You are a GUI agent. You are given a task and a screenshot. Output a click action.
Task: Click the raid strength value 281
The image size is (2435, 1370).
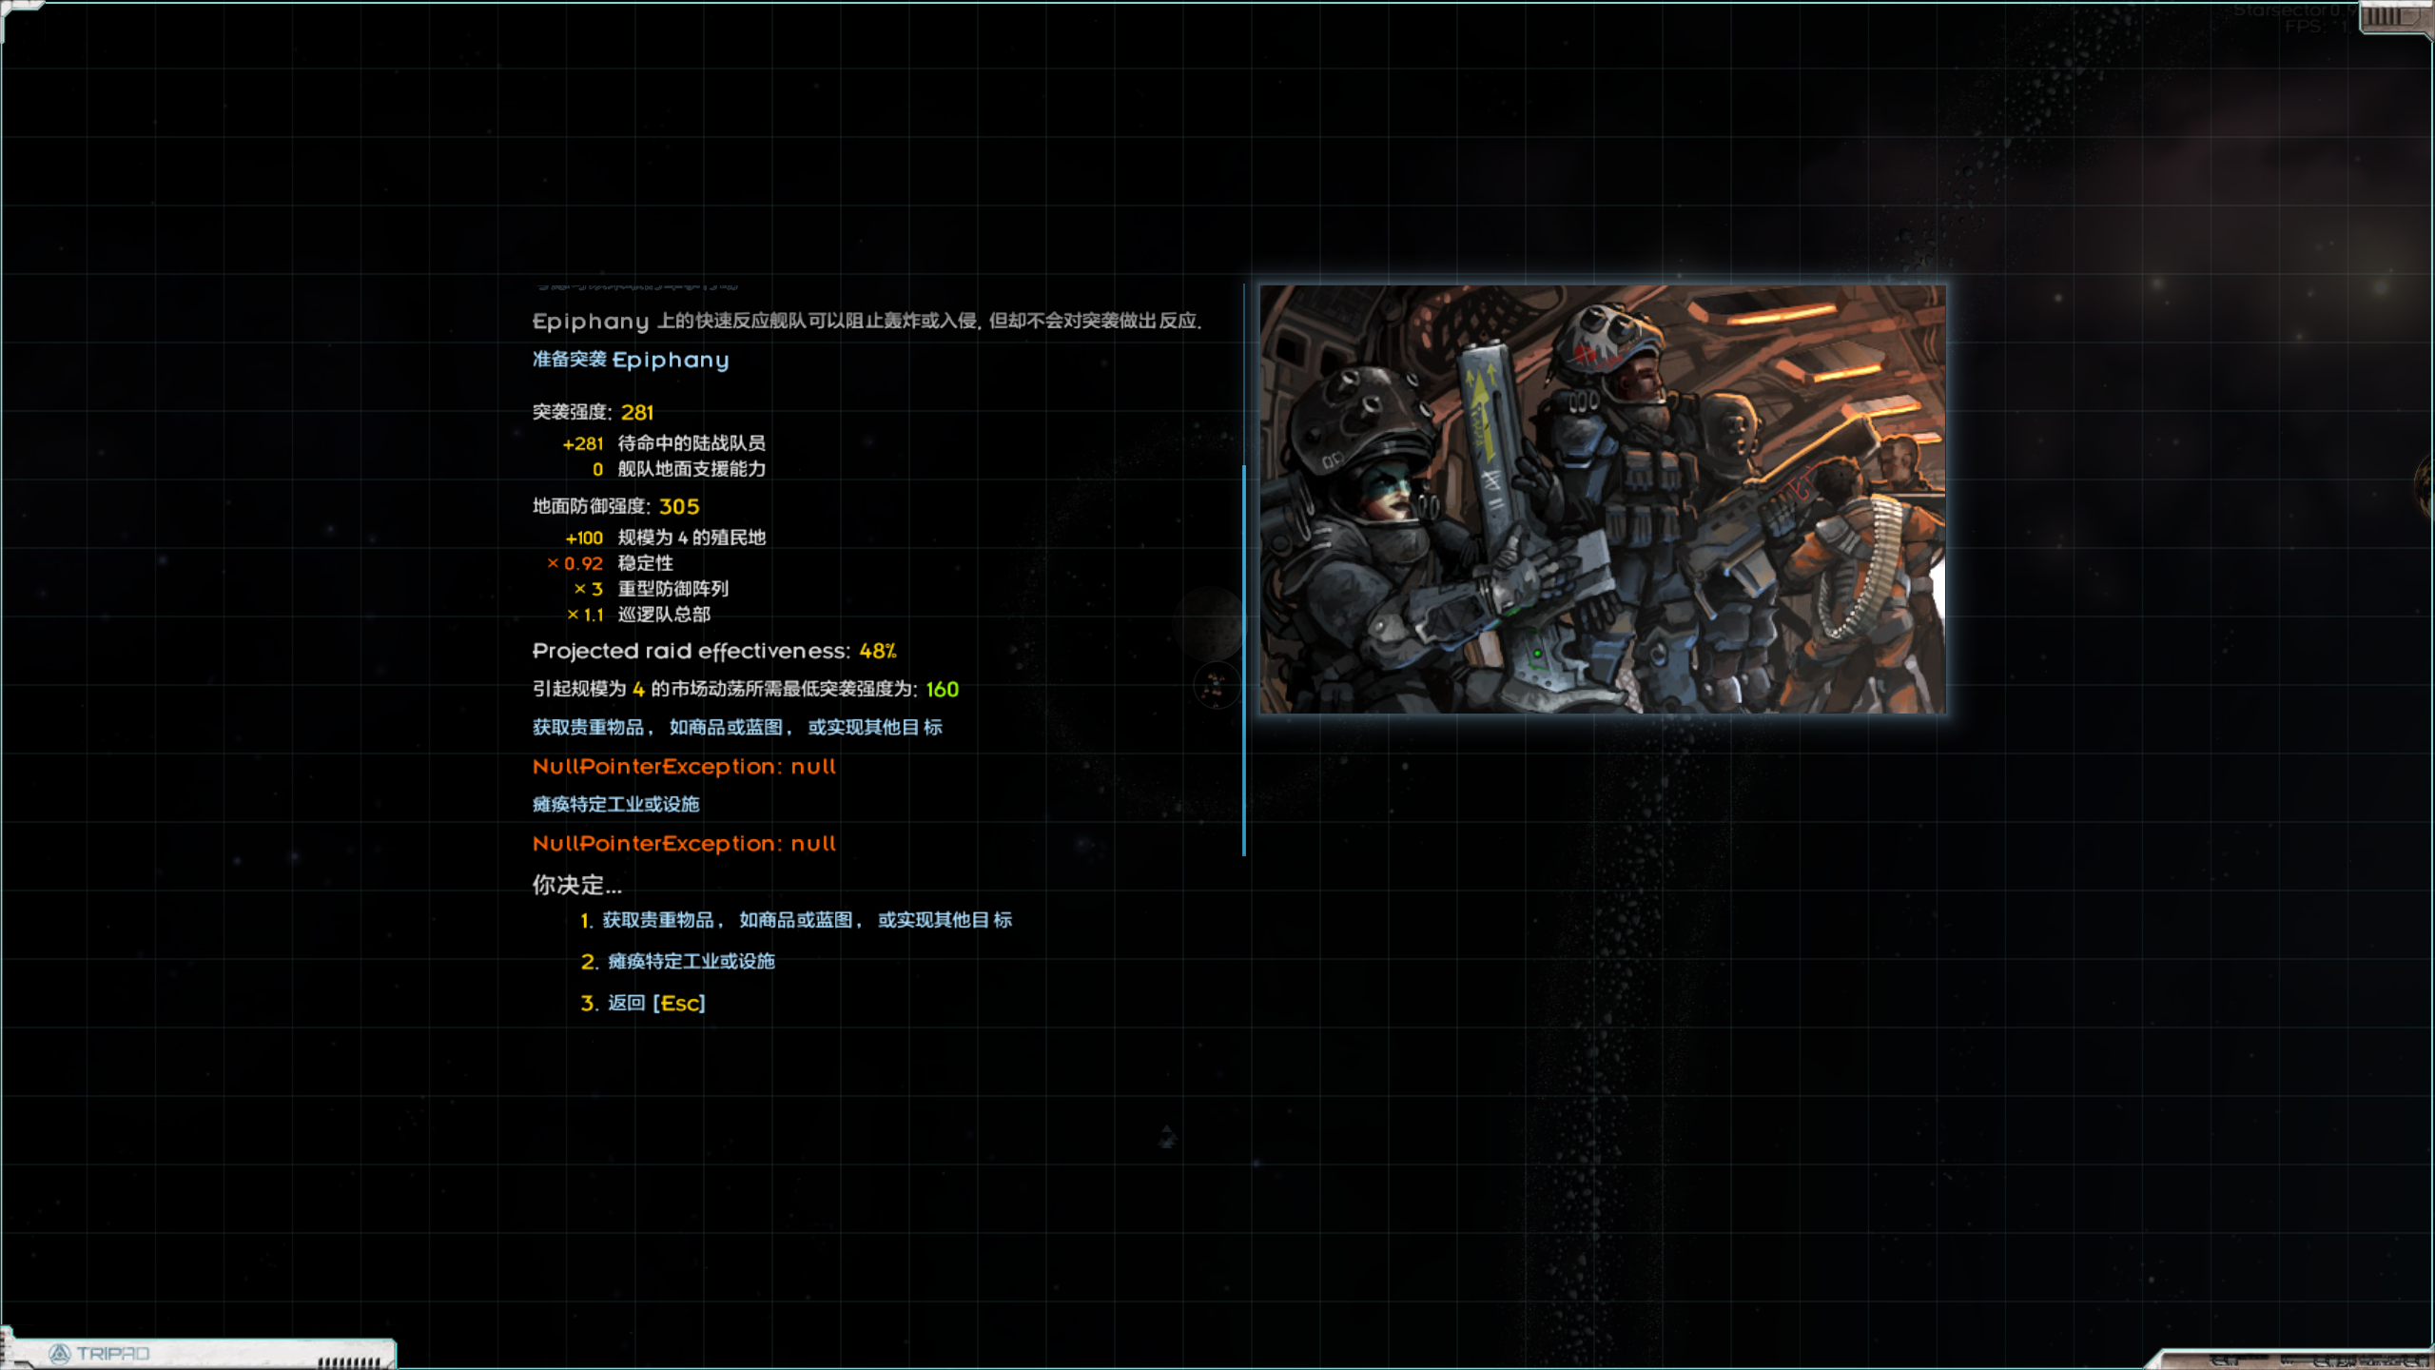(x=636, y=412)
